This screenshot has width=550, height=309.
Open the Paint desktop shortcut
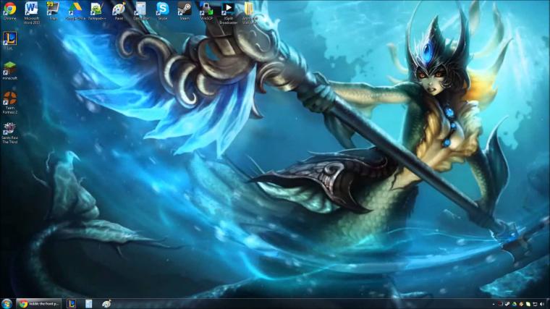point(119,12)
